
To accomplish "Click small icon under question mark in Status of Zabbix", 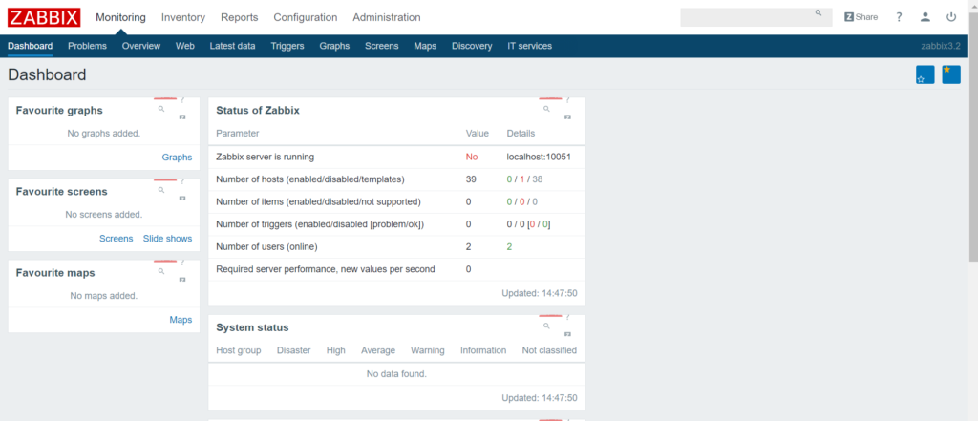I will [x=567, y=117].
